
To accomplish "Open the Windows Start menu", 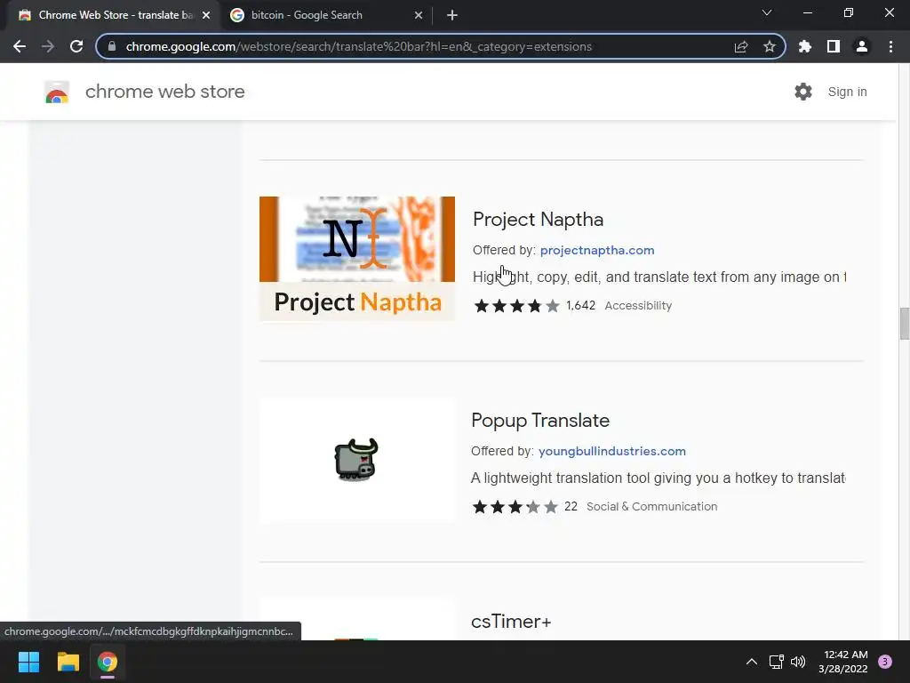I will coord(28,662).
